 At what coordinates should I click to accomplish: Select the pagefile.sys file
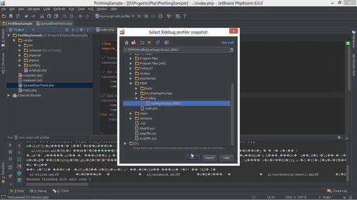coord(148,133)
